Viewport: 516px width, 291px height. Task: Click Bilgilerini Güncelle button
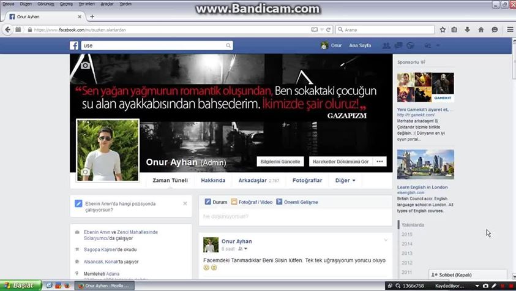pos(280,162)
